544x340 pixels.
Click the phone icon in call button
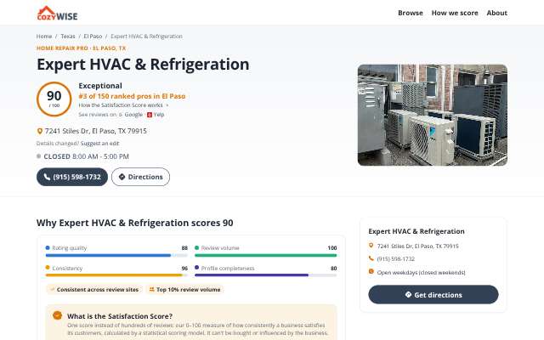[47, 177]
